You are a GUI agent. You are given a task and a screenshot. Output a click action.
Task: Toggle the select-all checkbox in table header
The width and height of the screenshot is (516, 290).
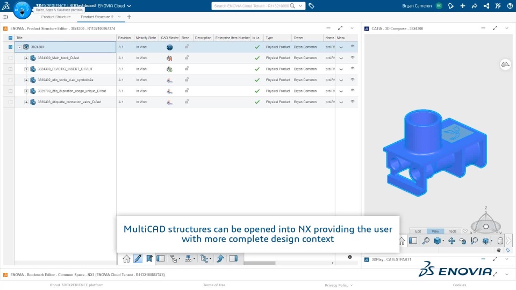click(11, 38)
